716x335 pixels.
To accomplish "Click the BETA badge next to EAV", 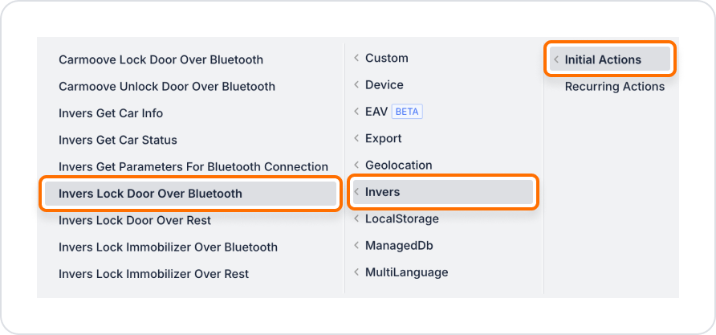I will (x=407, y=112).
